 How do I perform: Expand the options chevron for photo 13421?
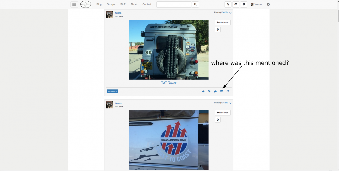pyautogui.click(x=230, y=103)
